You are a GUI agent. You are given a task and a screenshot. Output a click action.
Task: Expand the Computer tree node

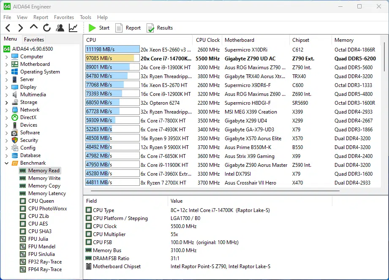(7, 57)
